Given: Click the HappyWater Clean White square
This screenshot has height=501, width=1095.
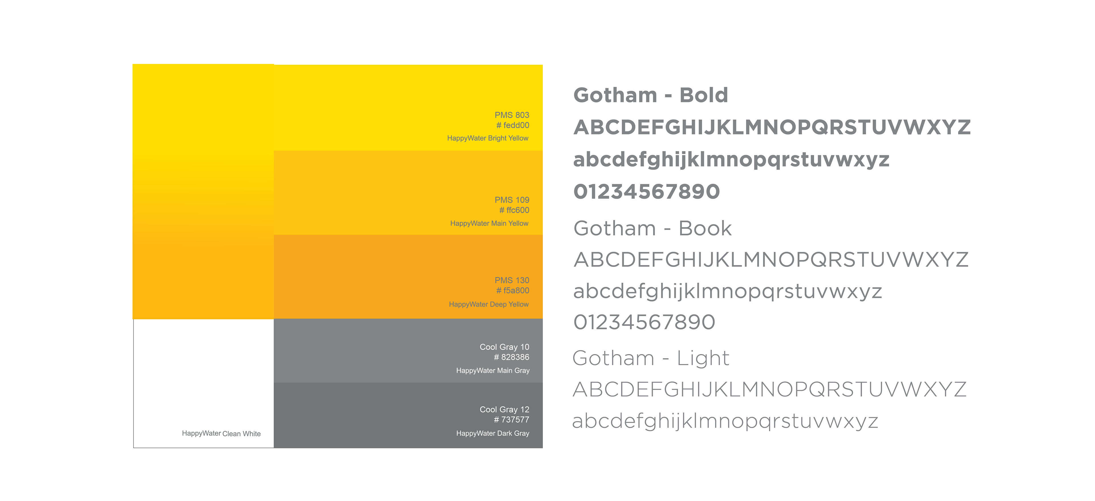Looking at the screenshot, I should coord(204,383).
